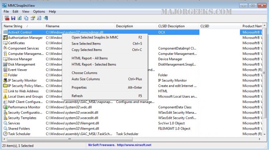Screen dimensions: 269x150
Task: Click the horizontal scrollbar thumb
Action: 70,139
